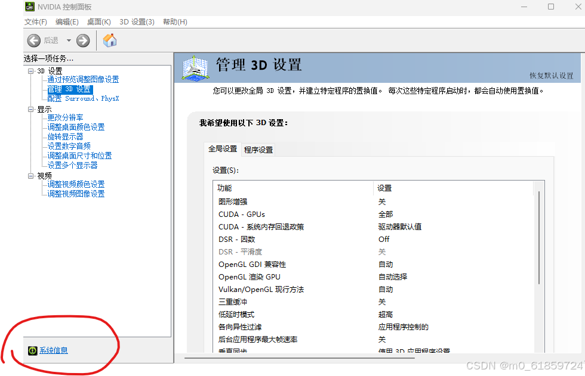Select the 低延时模式 row
This screenshot has height=376, width=585.
(375, 315)
